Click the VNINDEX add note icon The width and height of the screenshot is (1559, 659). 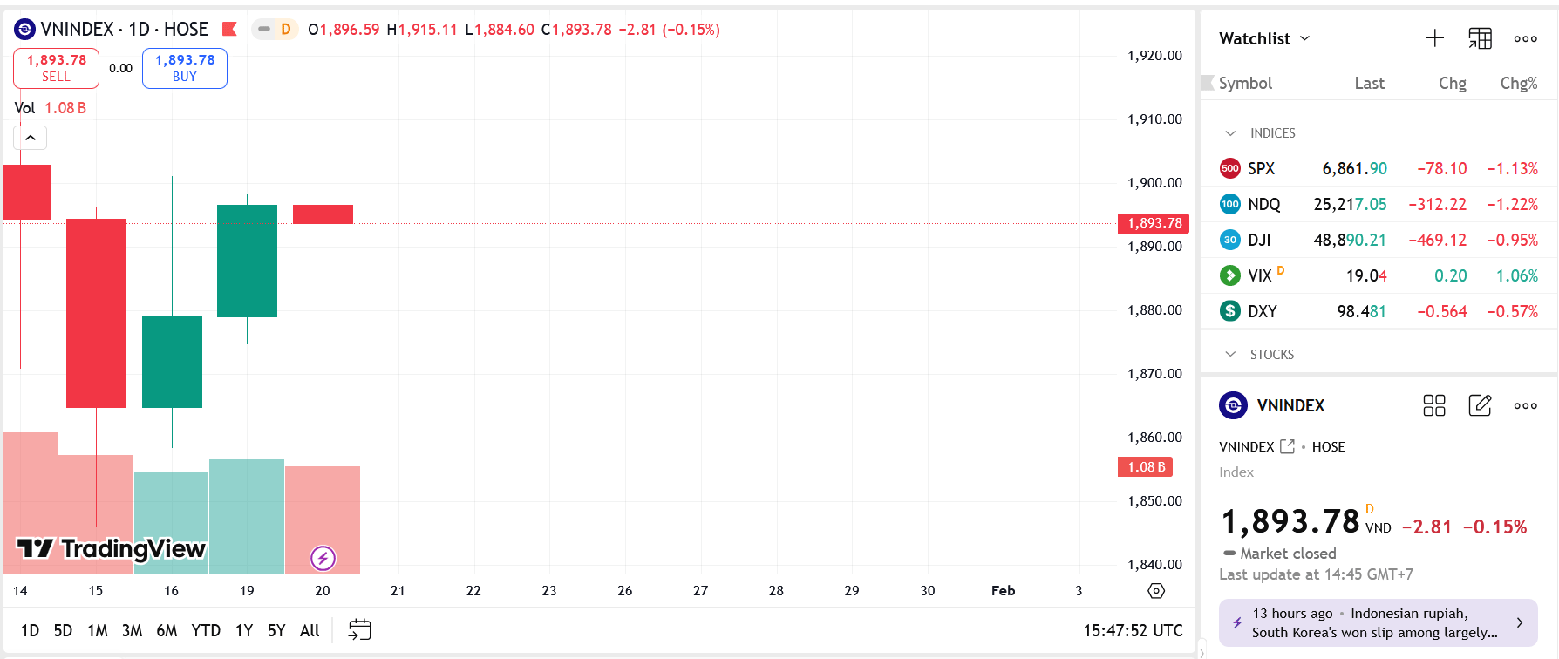pos(1480,405)
